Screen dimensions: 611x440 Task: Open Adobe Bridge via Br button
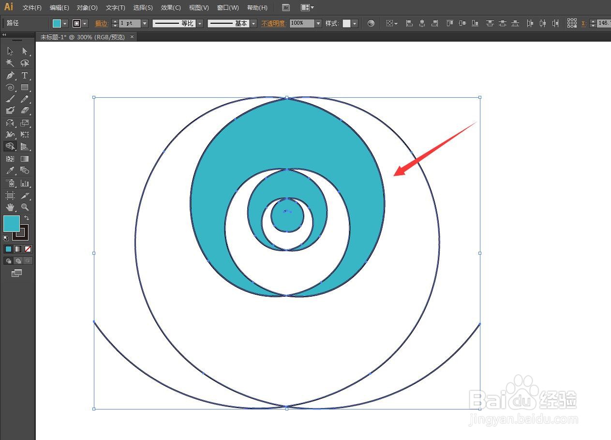[286, 7]
